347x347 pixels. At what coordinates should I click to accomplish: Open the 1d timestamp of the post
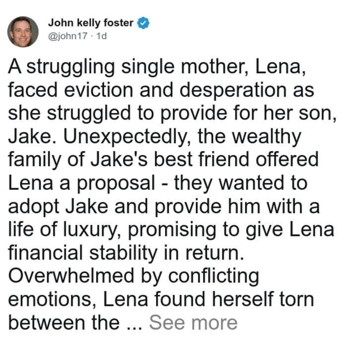click(102, 36)
